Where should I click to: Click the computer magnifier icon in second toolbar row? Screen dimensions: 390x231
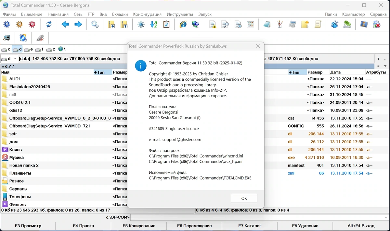click(7, 38)
